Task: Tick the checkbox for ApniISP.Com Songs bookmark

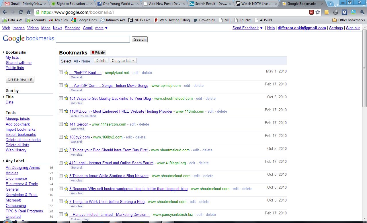Action: (61, 85)
